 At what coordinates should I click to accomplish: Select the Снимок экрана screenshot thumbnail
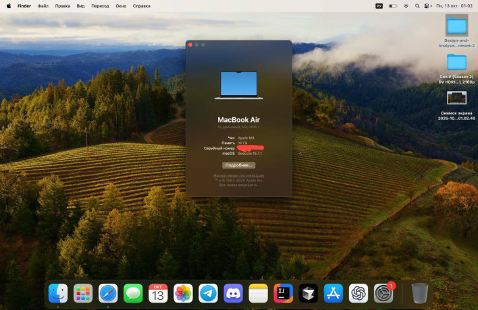tap(456, 98)
